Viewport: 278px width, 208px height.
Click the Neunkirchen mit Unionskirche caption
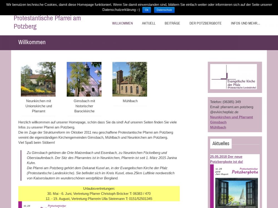pos(39,106)
